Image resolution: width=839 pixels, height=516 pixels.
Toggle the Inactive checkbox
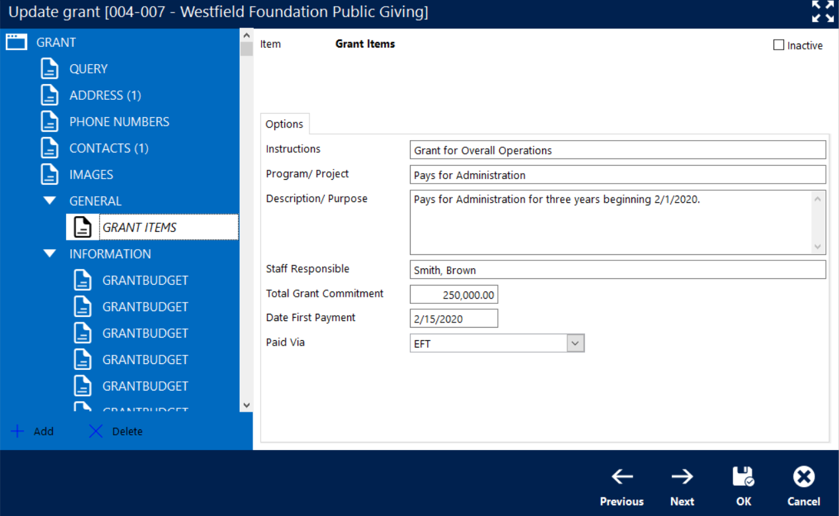(x=779, y=45)
